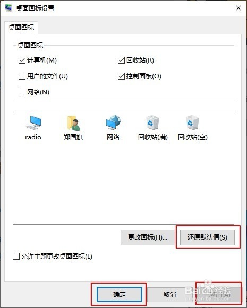Click empty area of icon preview list

pos(123,183)
